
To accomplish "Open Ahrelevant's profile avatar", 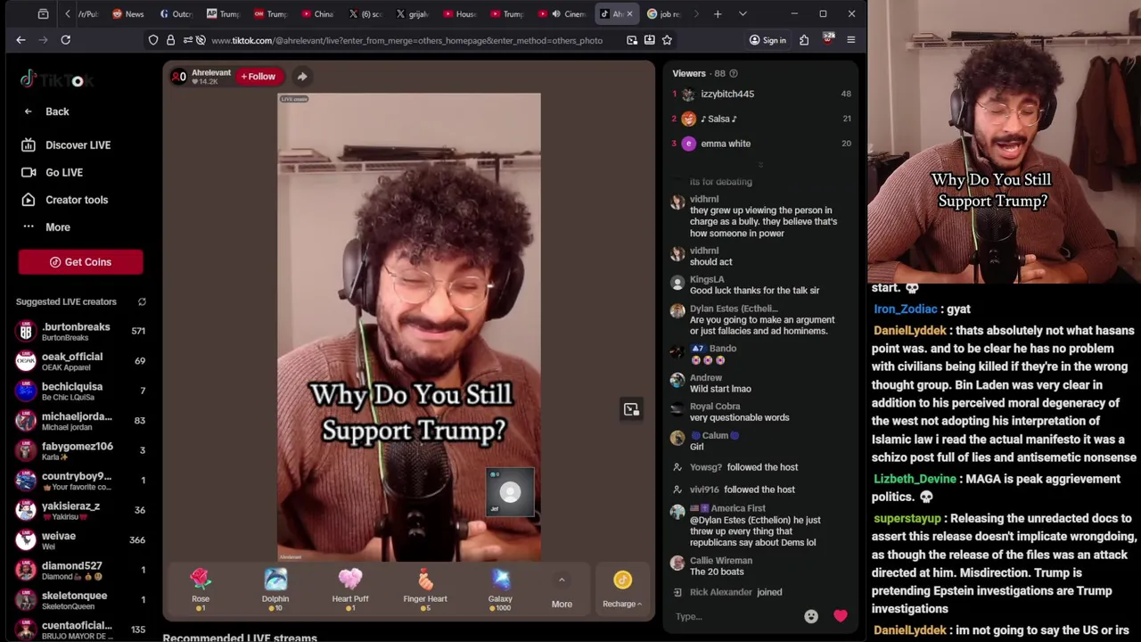I will 179,77.
